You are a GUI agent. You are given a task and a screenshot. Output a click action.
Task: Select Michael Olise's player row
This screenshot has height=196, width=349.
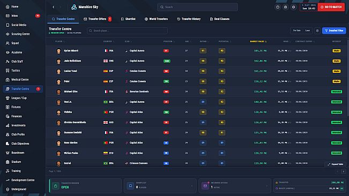click(197, 92)
